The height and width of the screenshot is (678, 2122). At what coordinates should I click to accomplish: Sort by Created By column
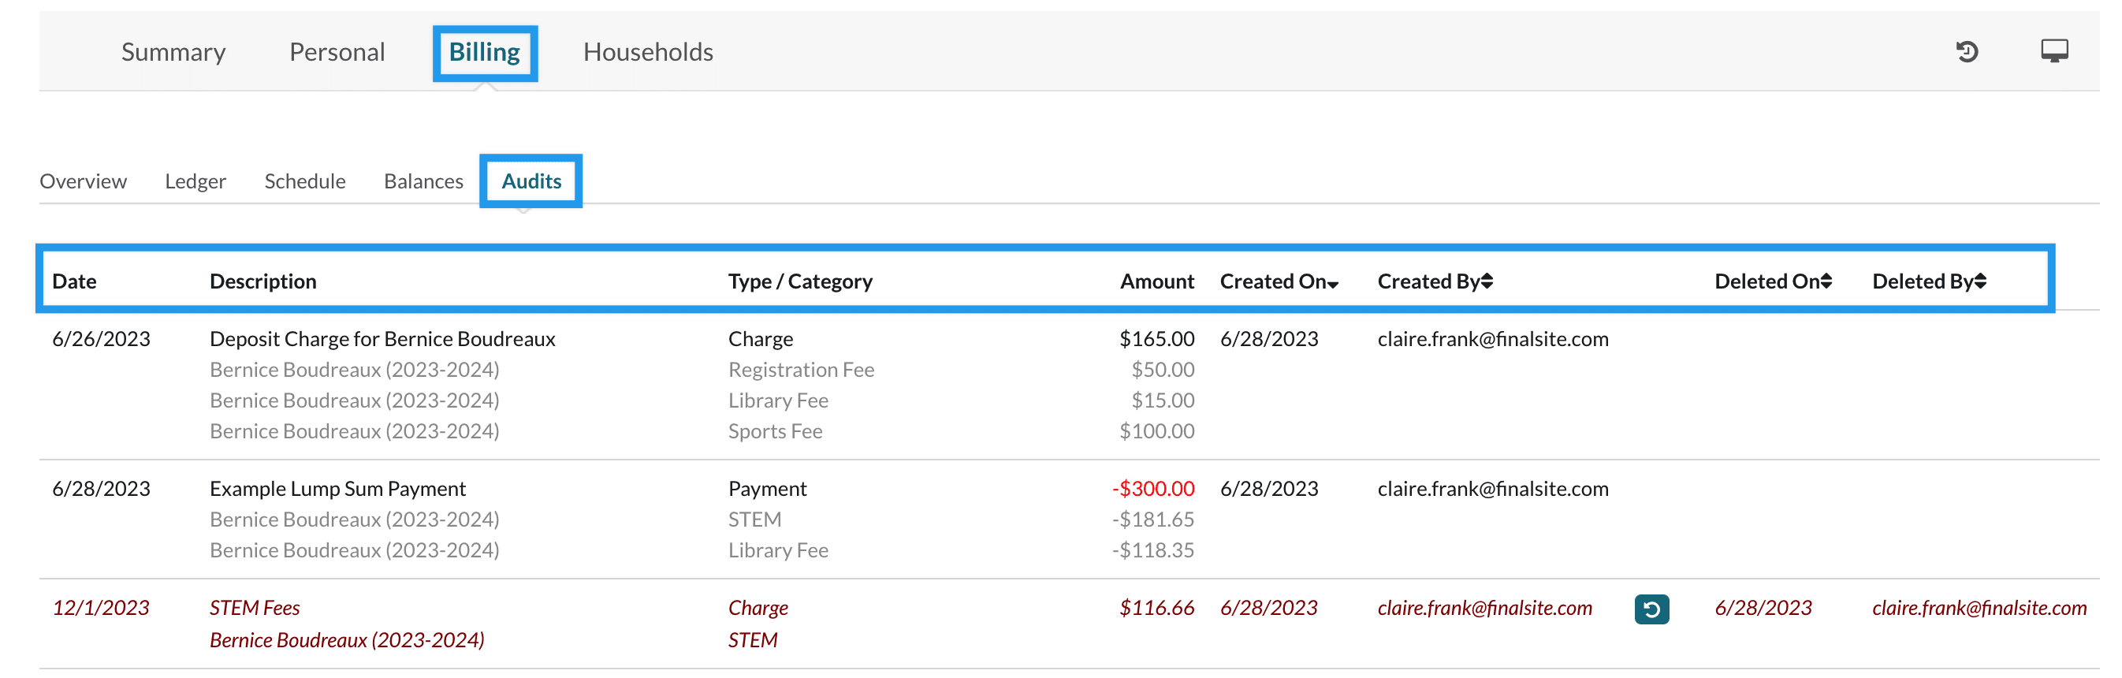click(1434, 281)
